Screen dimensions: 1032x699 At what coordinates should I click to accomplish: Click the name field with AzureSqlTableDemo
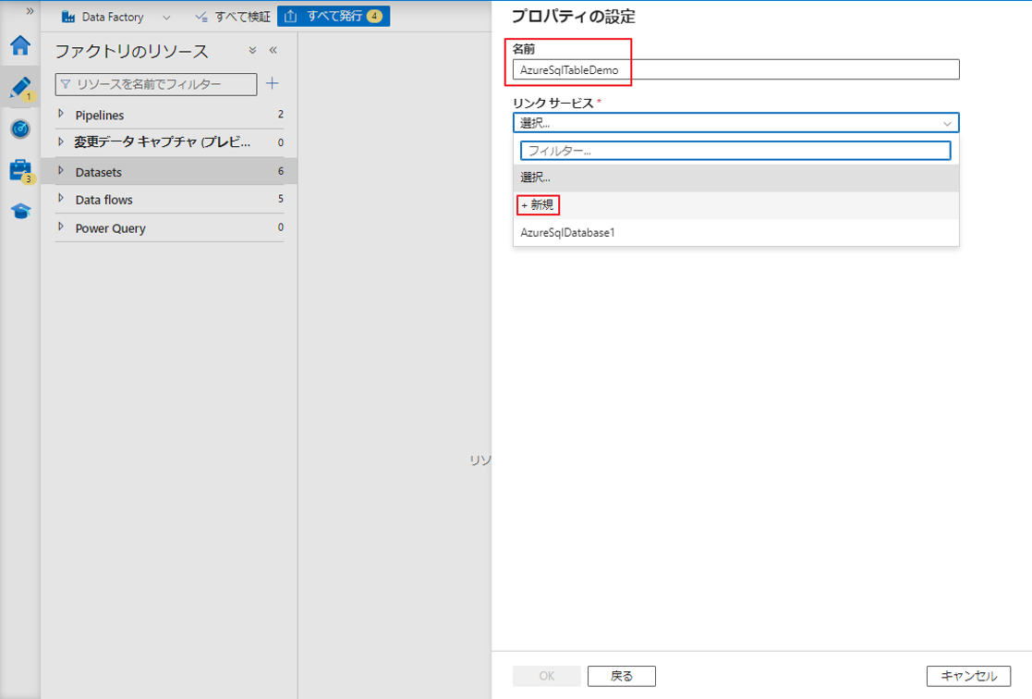[x=735, y=70]
